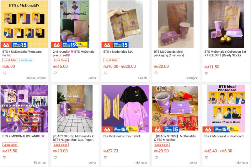Like the BTS x McDonald's Photocard Fankit item
Image resolution: width=251 pixels, height=167 pixels.
pos(5,73)
